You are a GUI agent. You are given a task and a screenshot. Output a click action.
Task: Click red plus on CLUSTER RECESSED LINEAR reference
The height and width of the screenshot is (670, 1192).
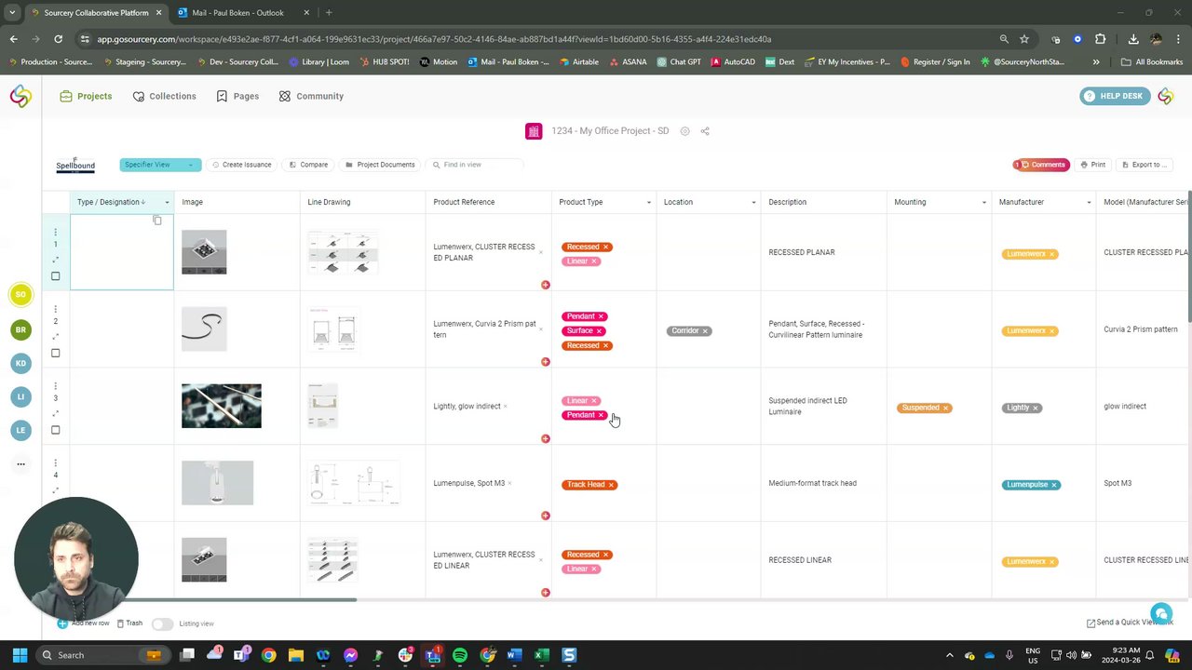[546, 593]
